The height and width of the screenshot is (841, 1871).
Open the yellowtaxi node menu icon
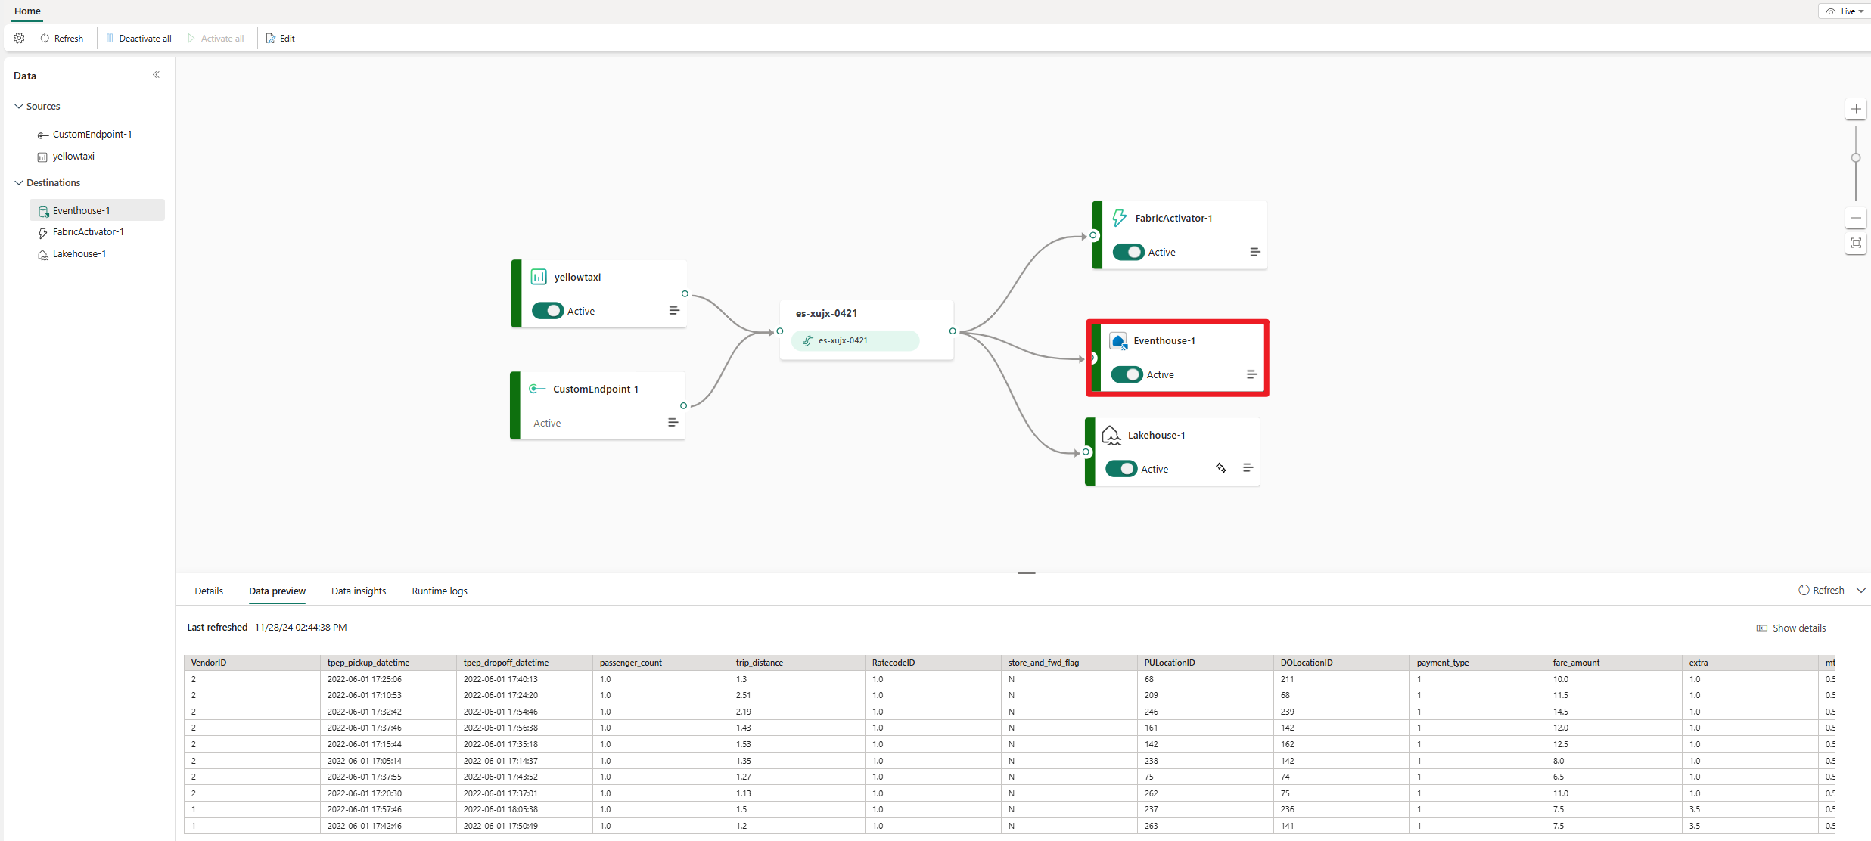[674, 311]
